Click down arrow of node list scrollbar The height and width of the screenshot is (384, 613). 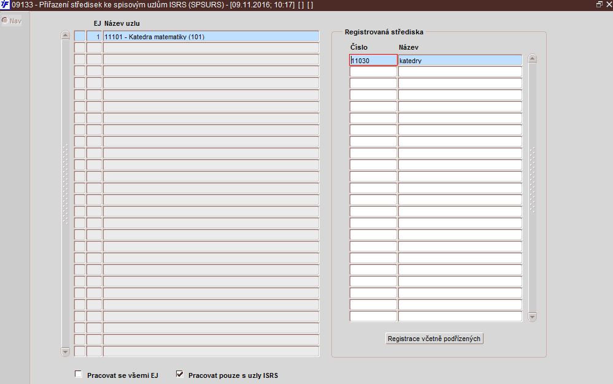66,352
